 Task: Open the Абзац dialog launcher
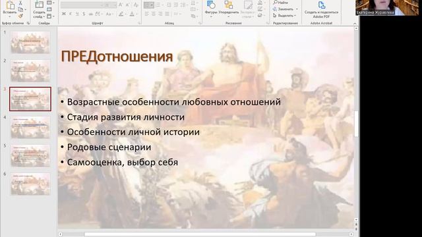[200, 24]
